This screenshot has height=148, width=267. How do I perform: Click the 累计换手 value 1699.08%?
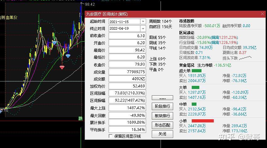(x=127, y=122)
